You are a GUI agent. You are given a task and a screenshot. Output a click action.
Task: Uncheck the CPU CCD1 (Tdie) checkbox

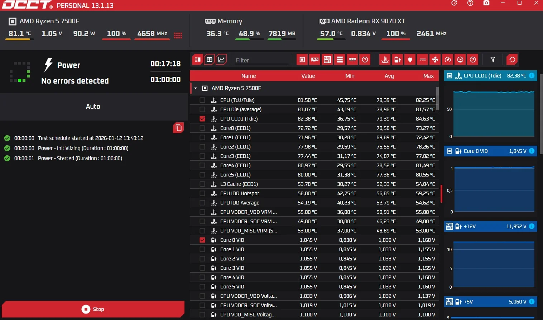click(202, 119)
